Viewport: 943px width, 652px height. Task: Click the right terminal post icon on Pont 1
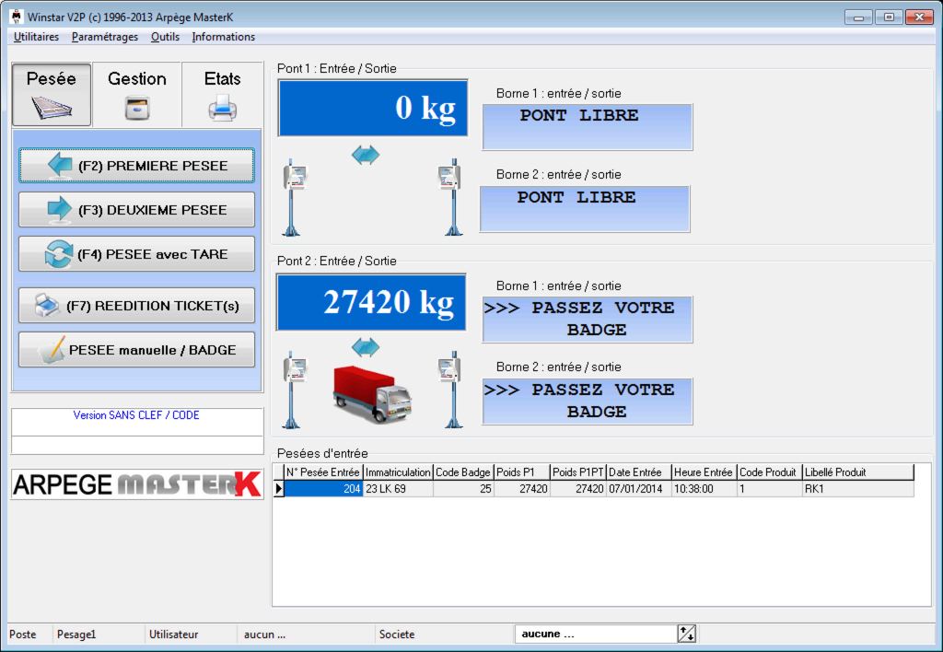coord(449,197)
